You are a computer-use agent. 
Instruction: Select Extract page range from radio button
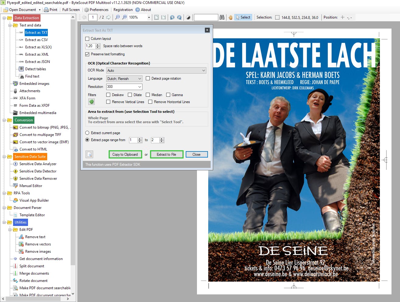(87, 140)
